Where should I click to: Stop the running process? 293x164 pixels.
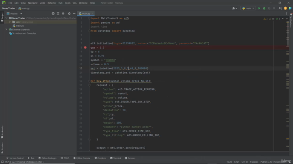274,8
